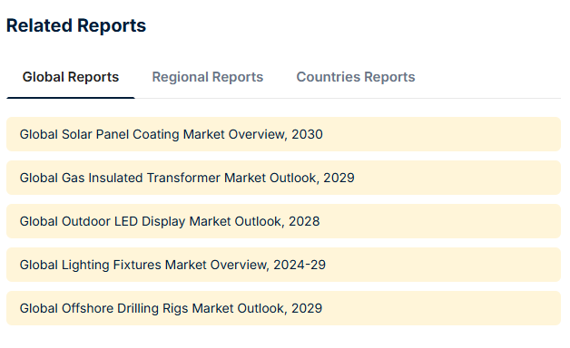Click the 2024-29 text in Lighting Fixtures row
The width and height of the screenshot is (570, 348).
[300, 265]
